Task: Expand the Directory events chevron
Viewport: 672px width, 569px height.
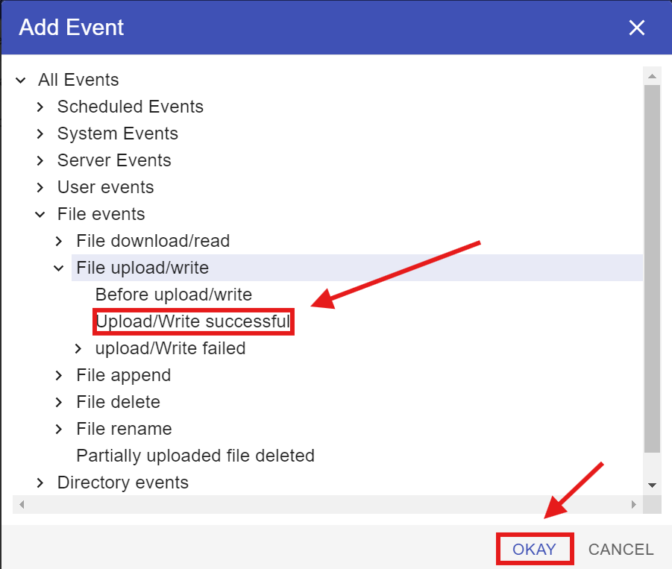Action: tap(40, 482)
